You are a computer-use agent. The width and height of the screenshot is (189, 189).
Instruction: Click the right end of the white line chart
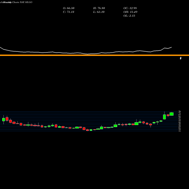click(x=171, y=47)
